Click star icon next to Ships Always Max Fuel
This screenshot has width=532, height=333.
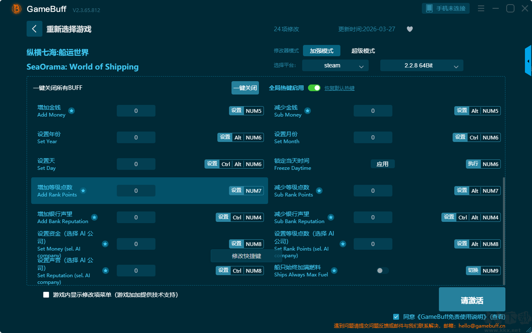[334, 271]
